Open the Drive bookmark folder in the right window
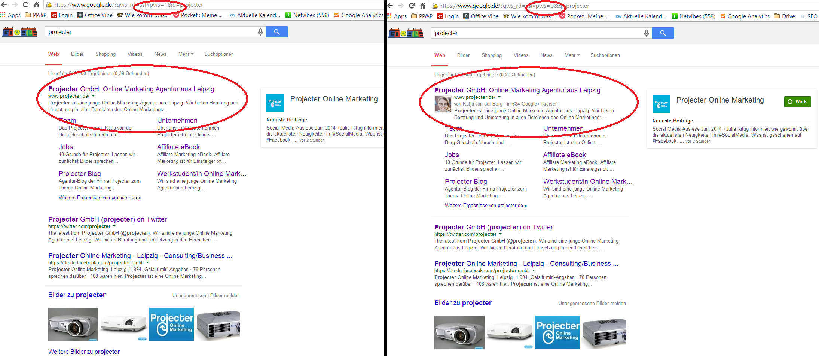The width and height of the screenshot is (819, 356). 784,16
